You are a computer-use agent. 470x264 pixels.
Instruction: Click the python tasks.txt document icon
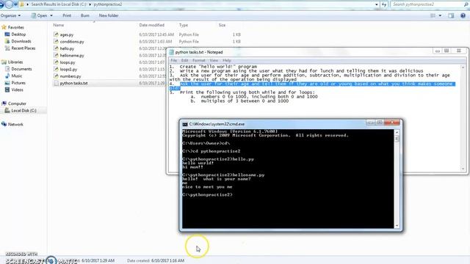tap(56, 83)
